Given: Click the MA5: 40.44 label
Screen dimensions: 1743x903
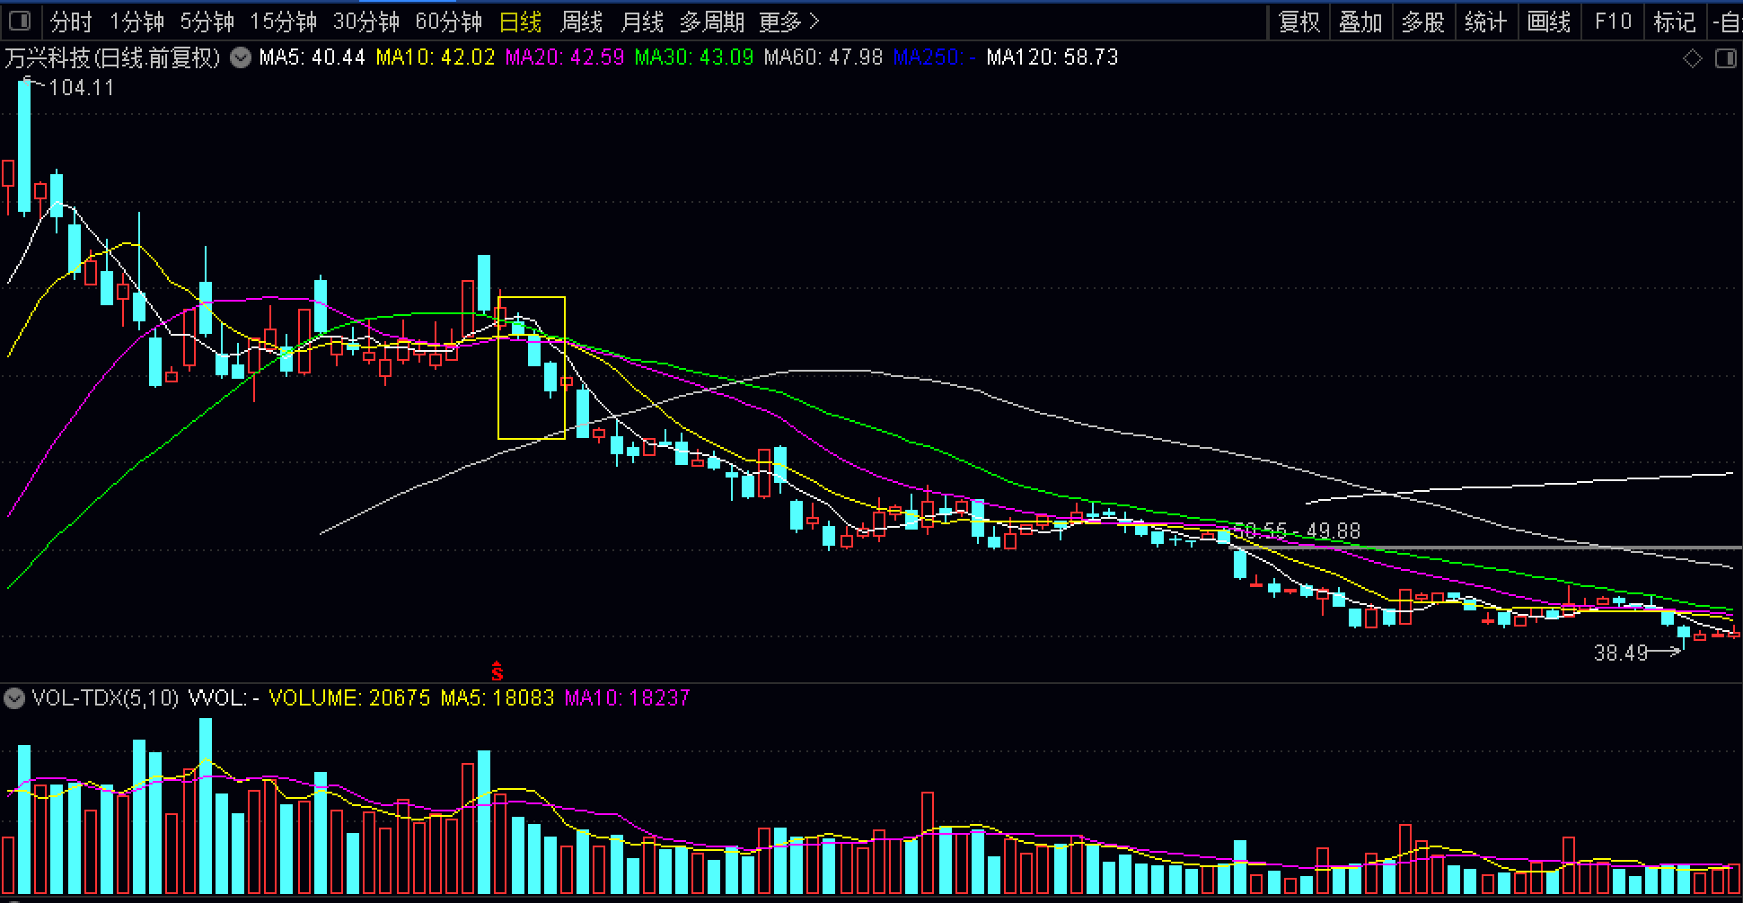Looking at the screenshot, I should [312, 58].
